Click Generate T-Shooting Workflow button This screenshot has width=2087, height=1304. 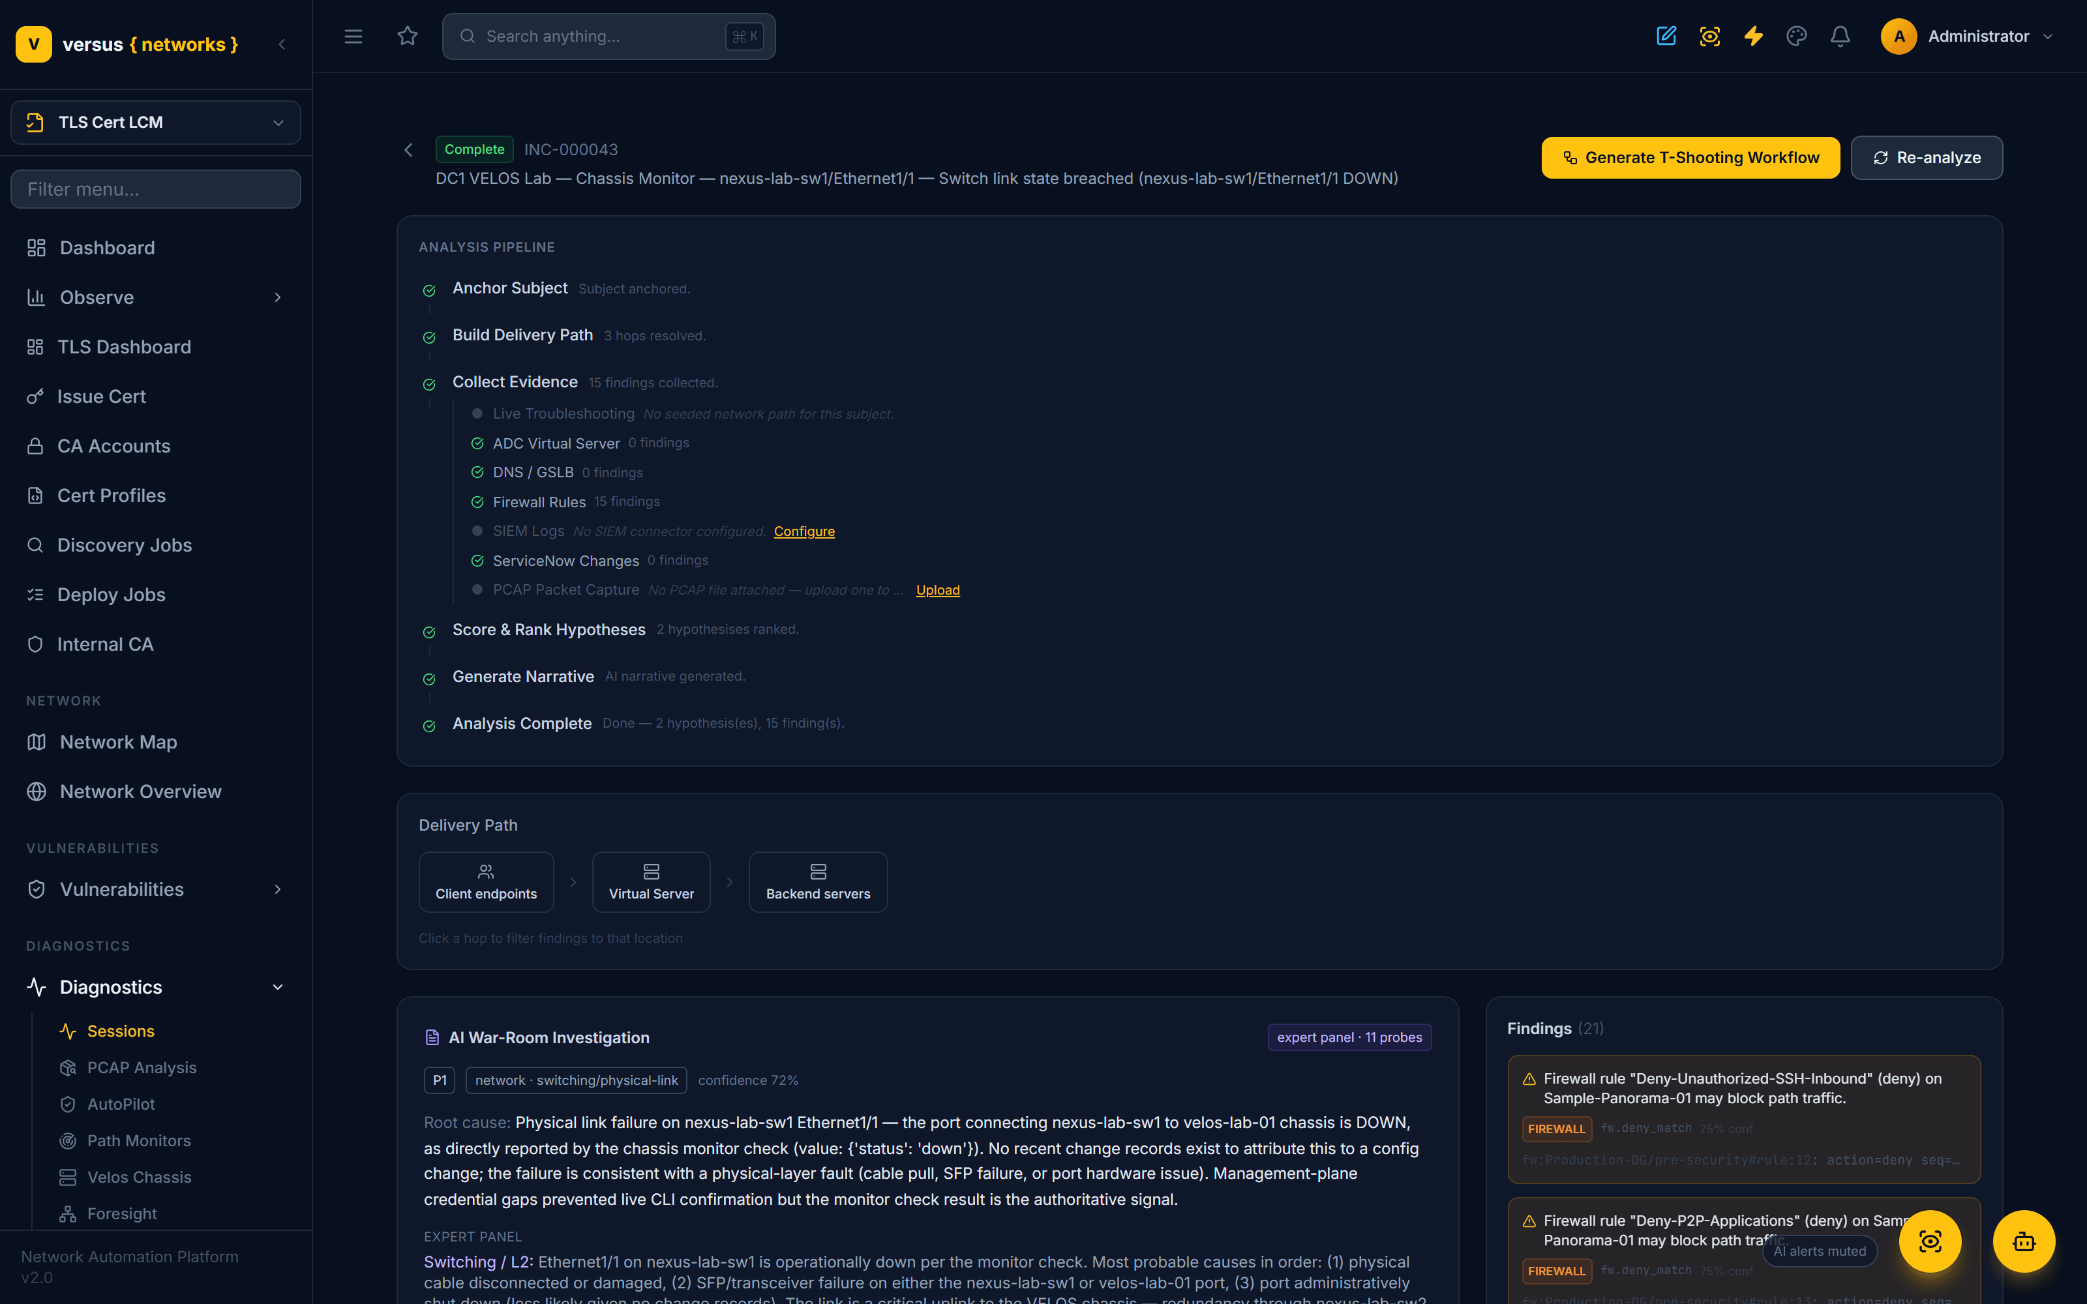click(1690, 158)
